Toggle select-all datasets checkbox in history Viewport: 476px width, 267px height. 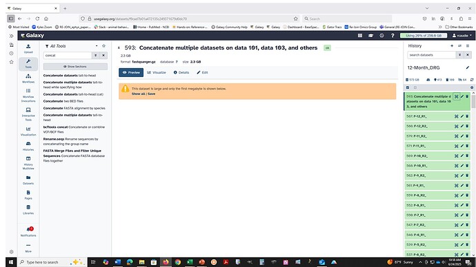pos(408,87)
